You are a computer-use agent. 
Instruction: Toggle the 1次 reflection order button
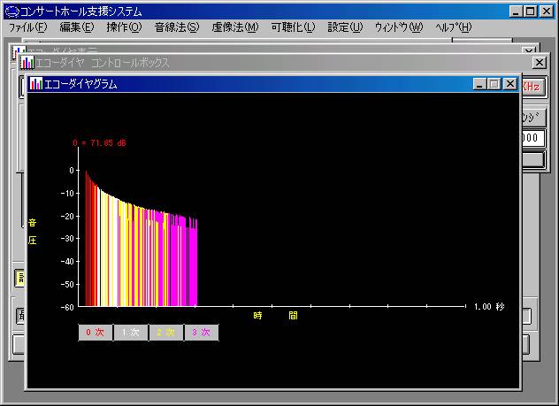pos(131,333)
